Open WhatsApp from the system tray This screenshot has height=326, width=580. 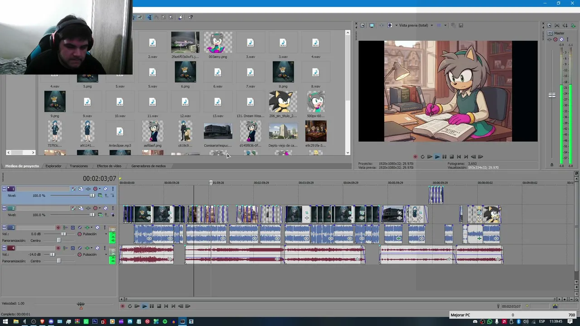489,322
